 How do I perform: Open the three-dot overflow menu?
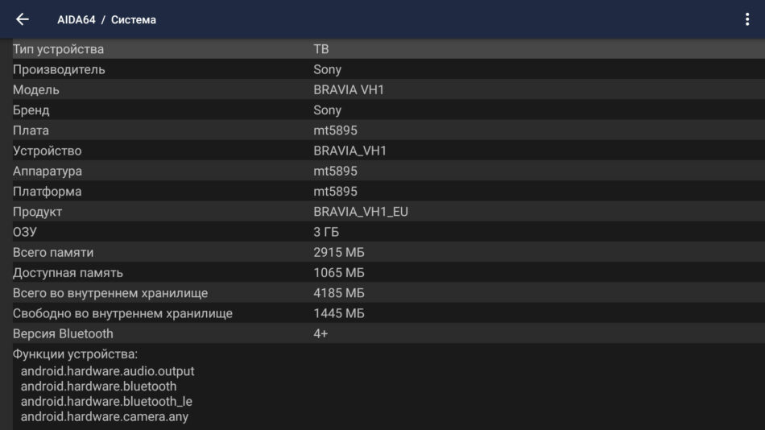747,19
